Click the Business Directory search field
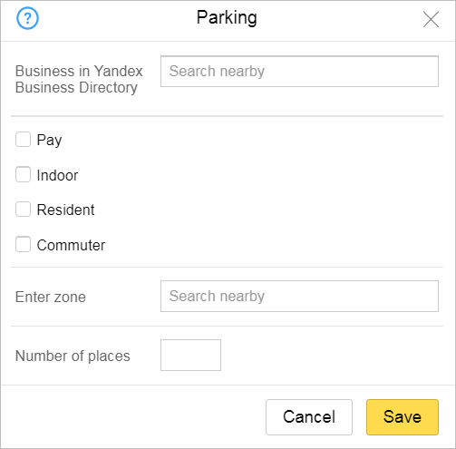 (299, 72)
